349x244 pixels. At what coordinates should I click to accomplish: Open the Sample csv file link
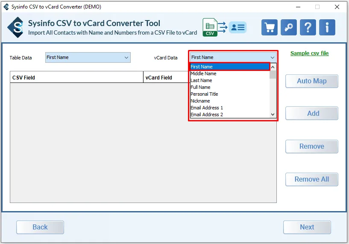point(309,53)
